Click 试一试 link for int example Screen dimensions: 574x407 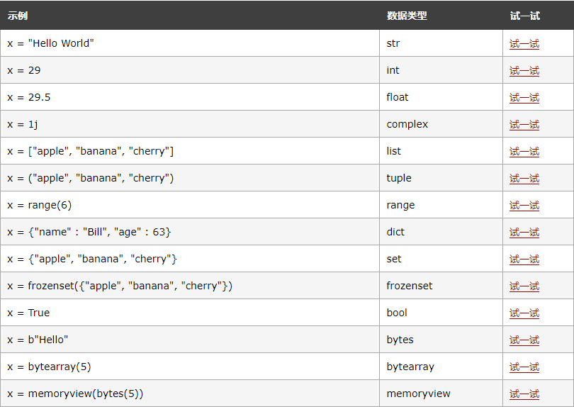[524, 70]
